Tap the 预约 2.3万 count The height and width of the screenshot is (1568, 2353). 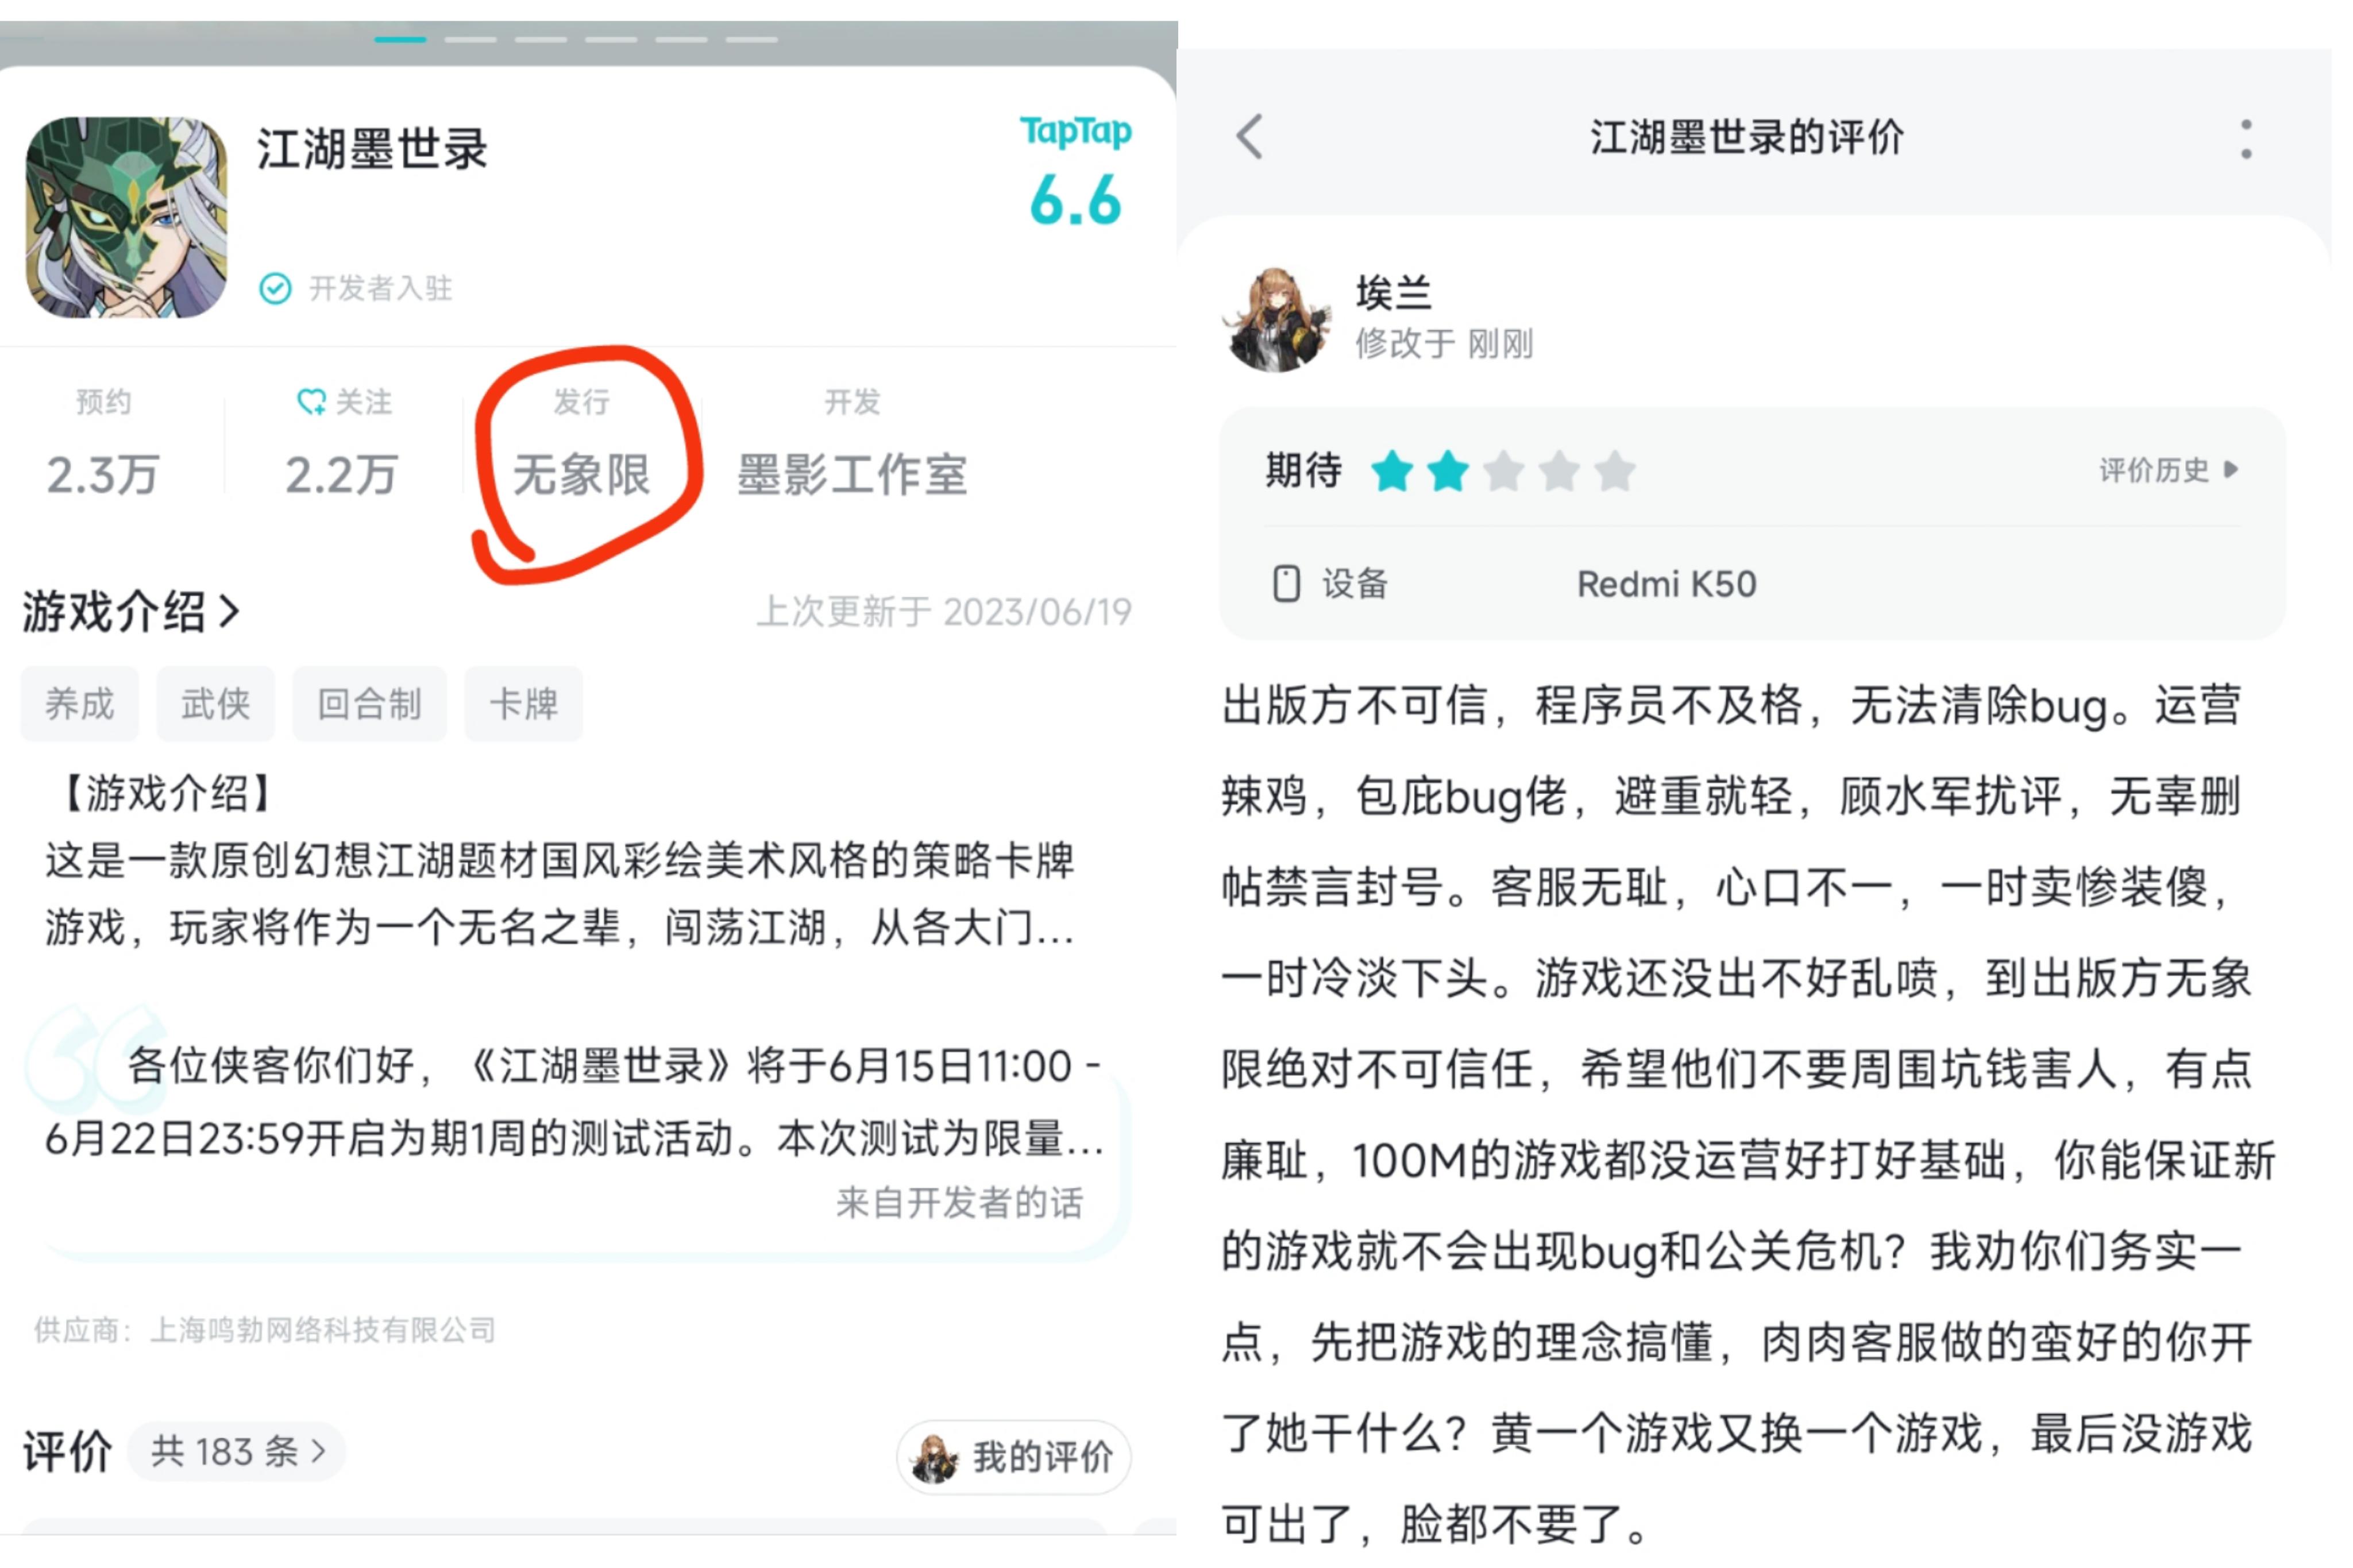103,475
